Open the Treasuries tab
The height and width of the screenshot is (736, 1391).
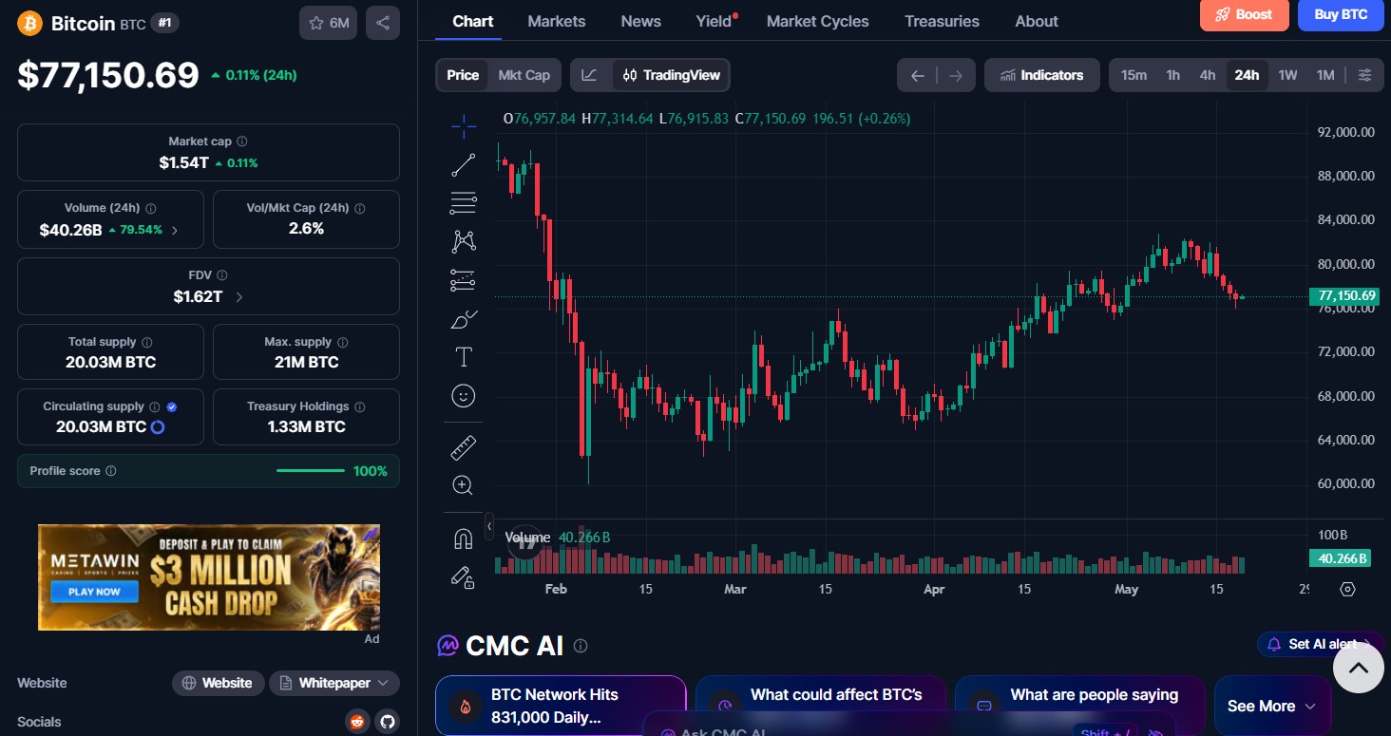(x=942, y=21)
